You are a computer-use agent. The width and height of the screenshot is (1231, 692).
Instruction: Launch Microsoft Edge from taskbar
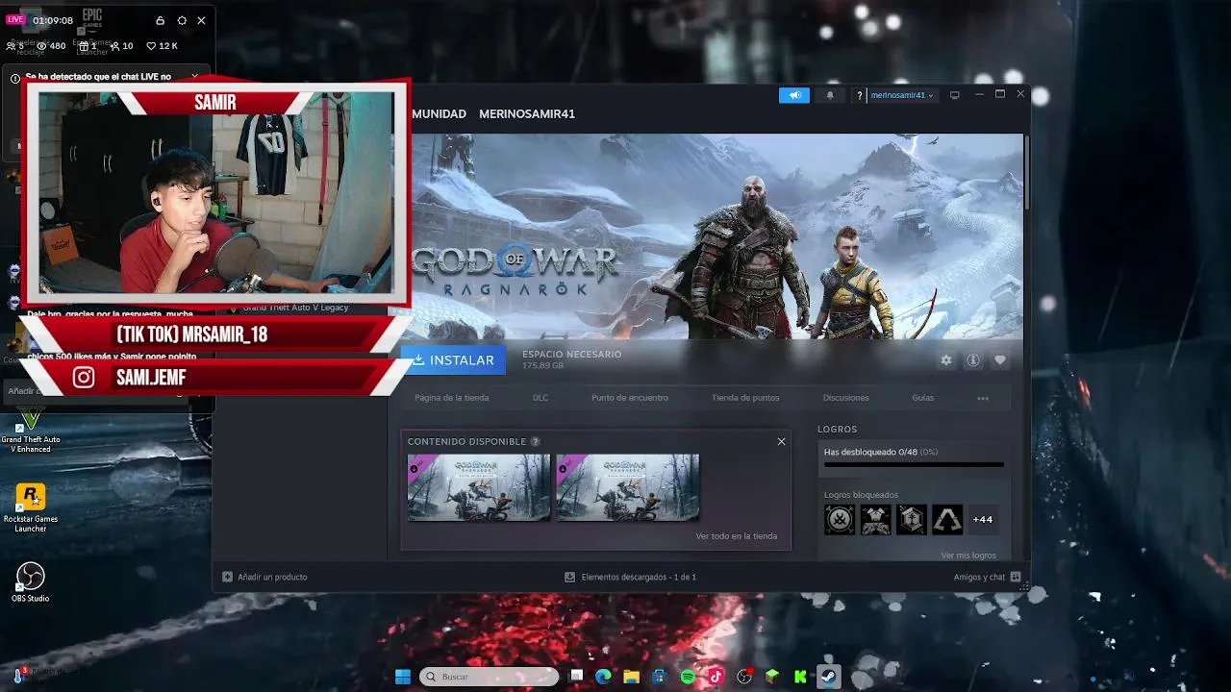(x=603, y=677)
